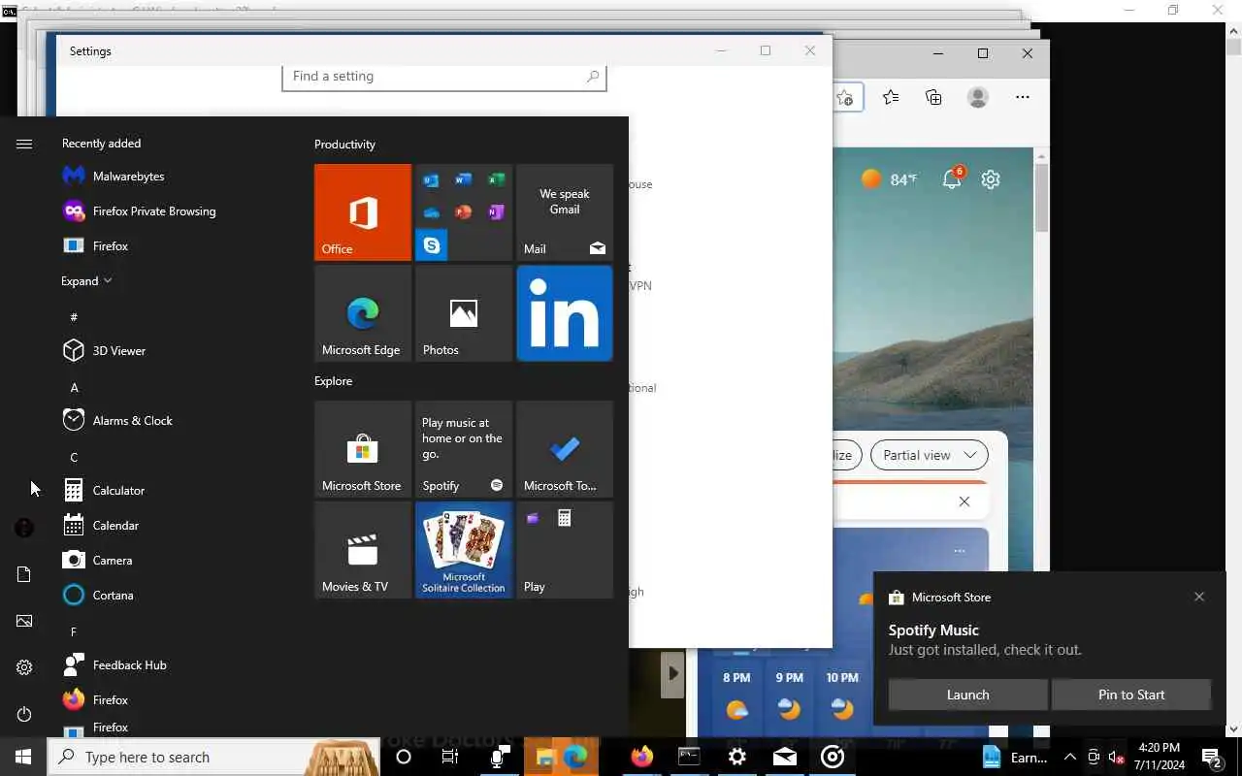
Task: Open the Favorites list in Edge
Action: point(891,97)
